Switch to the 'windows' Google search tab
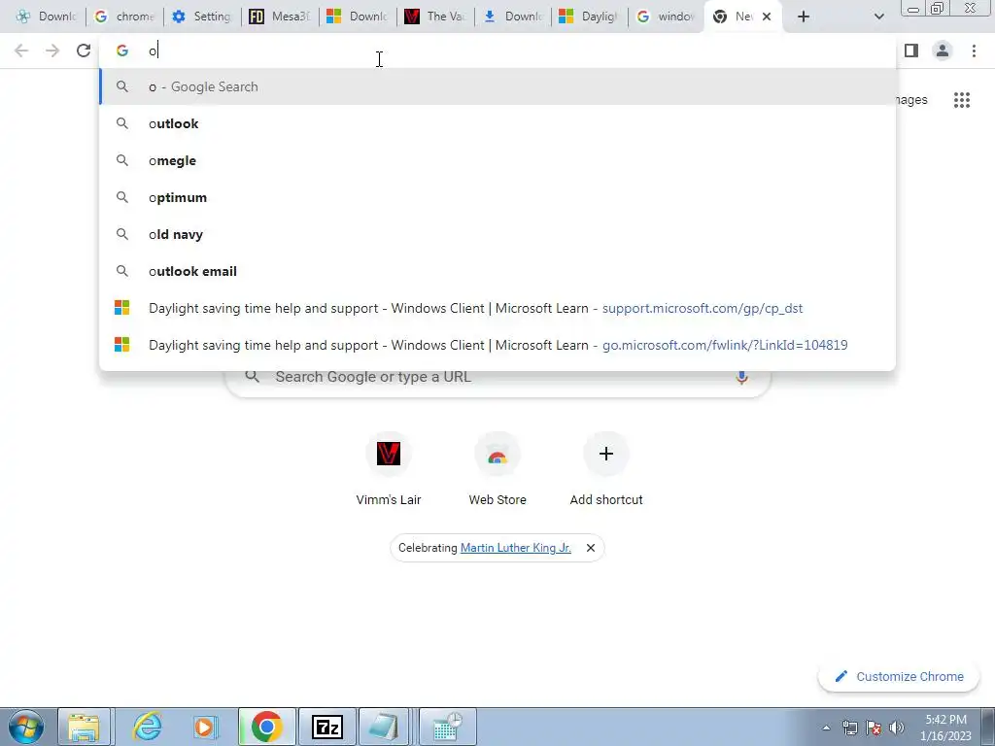 point(667,17)
